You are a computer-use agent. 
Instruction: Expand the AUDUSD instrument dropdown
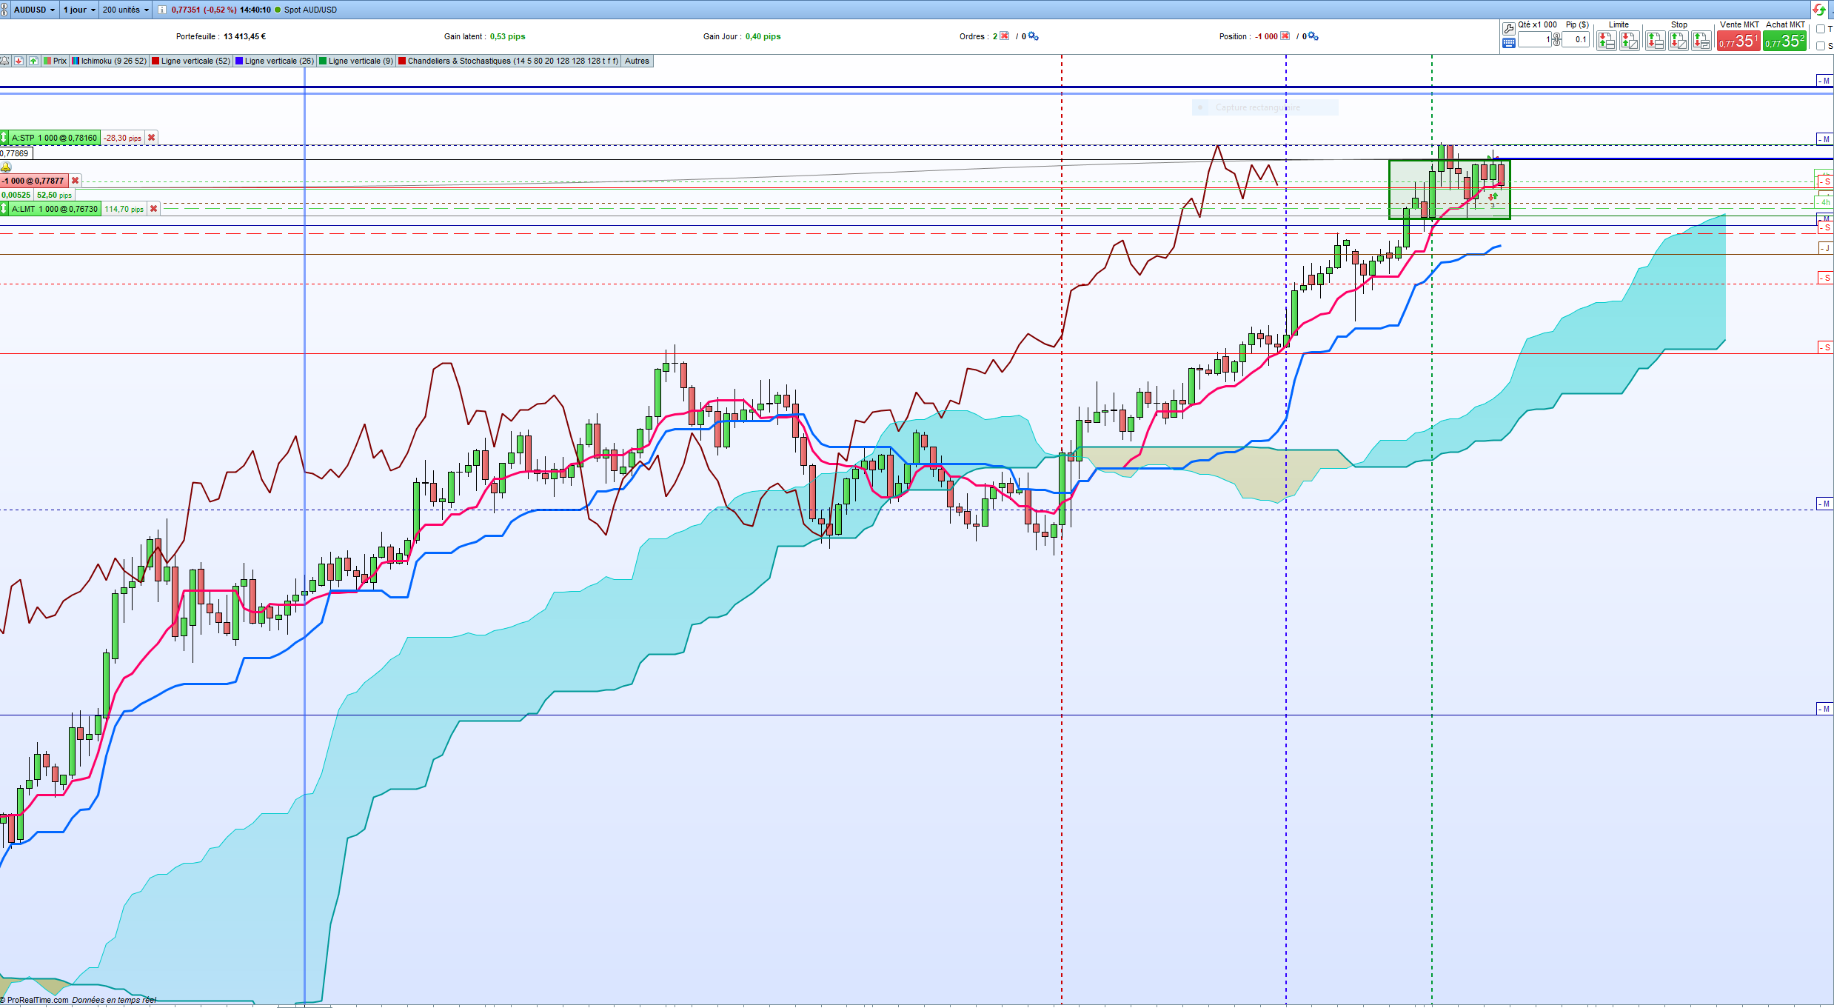tap(34, 10)
